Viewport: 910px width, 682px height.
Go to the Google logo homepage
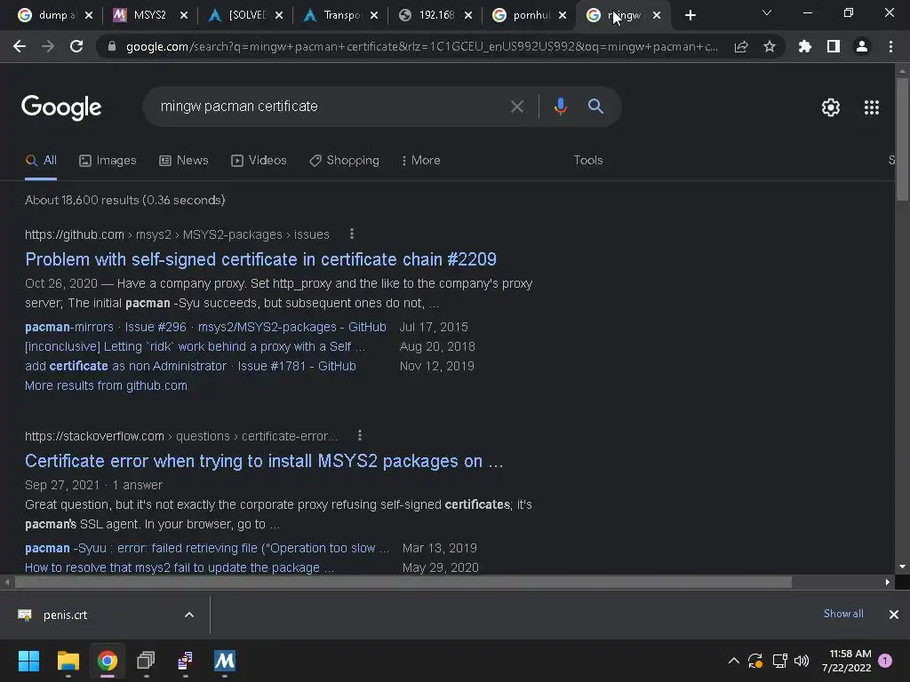click(x=61, y=107)
